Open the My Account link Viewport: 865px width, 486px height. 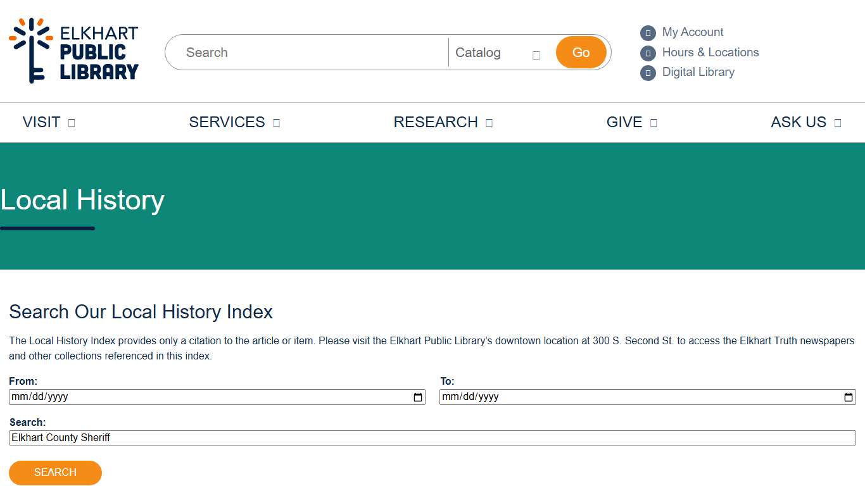(692, 32)
